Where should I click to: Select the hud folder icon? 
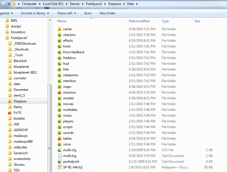pyautogui.click(x=60, y=64)
